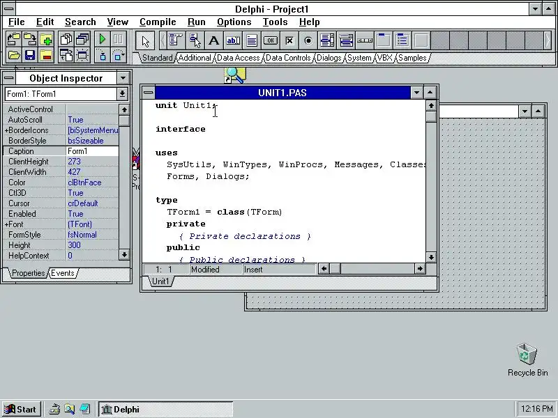
Task: Expand the +Font property
Action: 6,224
